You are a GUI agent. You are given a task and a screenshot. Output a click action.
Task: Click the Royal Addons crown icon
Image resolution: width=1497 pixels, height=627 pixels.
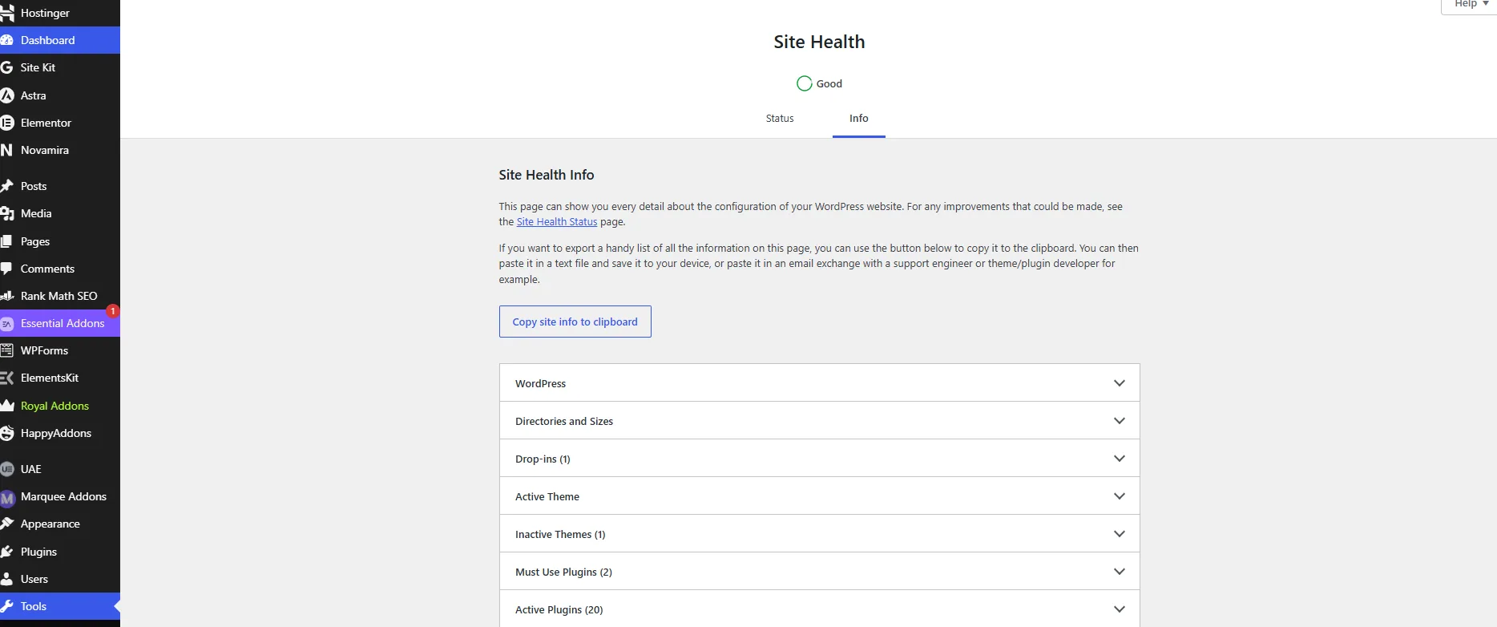[x=7, y=406]
